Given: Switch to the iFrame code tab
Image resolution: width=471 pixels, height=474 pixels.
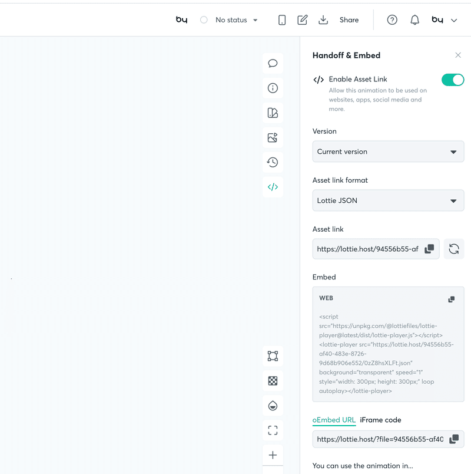Looking at the screenshot, I should click(380, 420).
